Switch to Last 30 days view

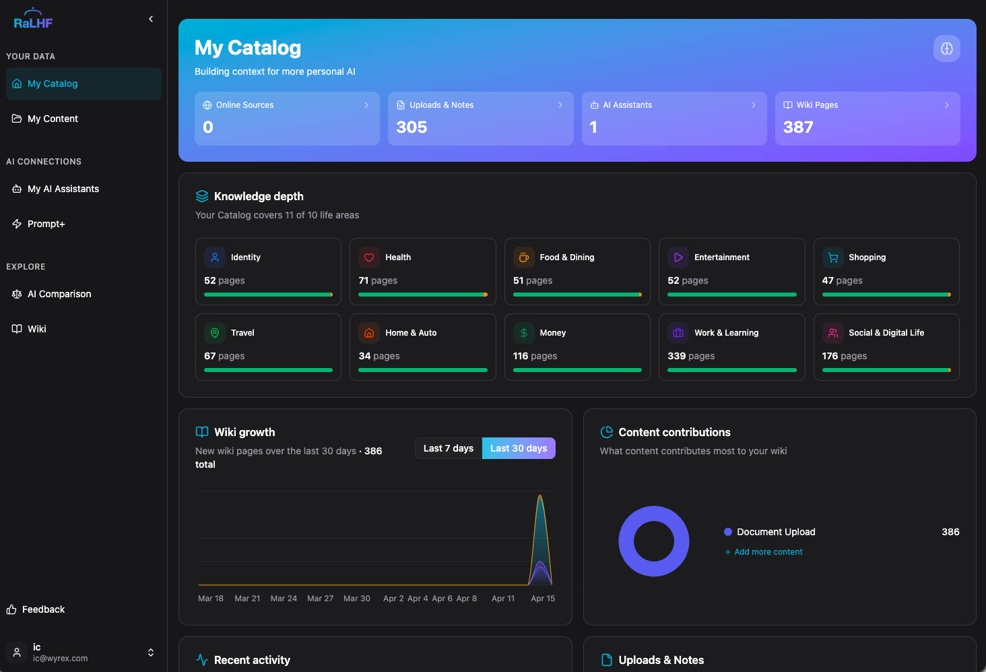518,448
